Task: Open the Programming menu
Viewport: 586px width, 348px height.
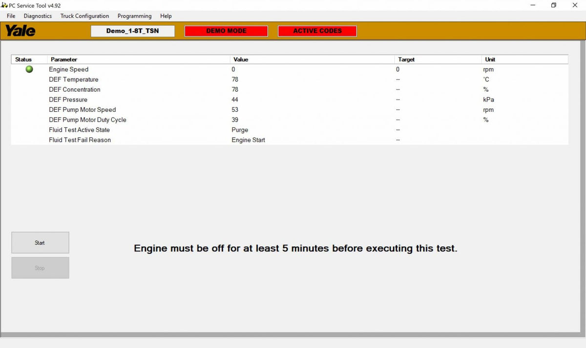Action: (134, 16)
